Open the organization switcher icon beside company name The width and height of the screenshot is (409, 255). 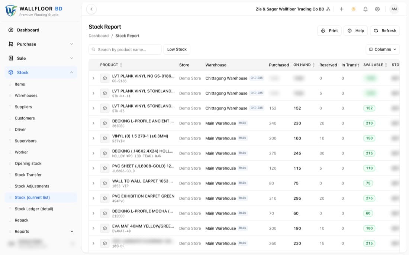[328, 9]
